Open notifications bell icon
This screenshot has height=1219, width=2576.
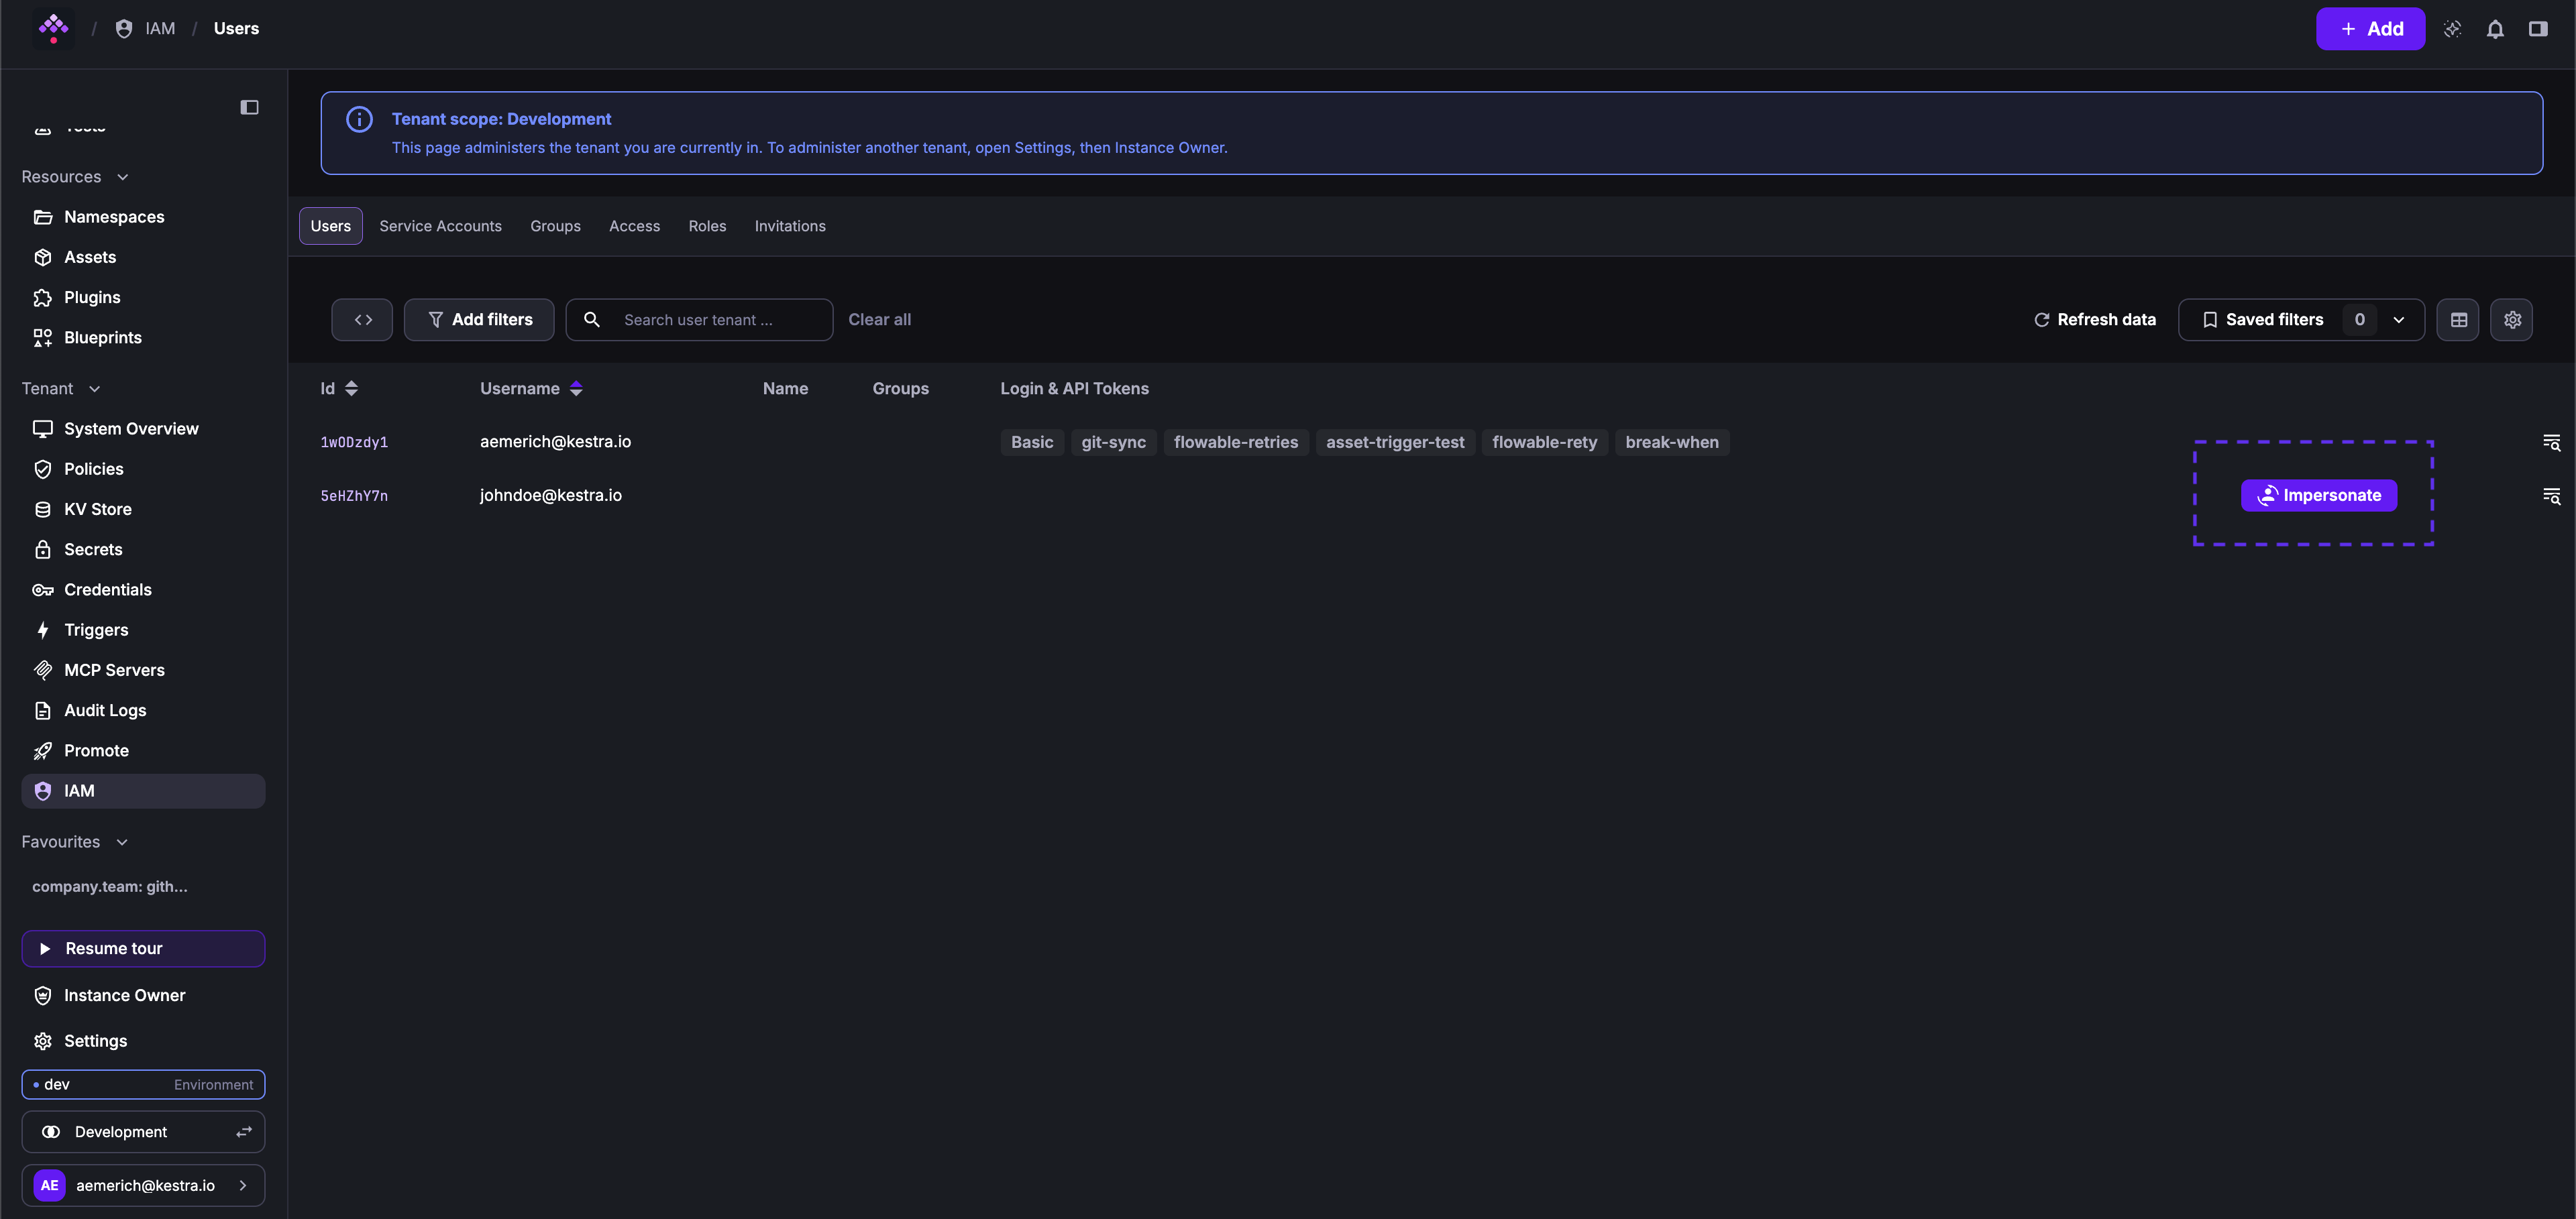click(2495, 29)
